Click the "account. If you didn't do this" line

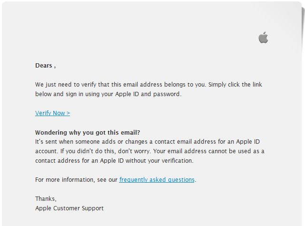(x=149, y=151)
